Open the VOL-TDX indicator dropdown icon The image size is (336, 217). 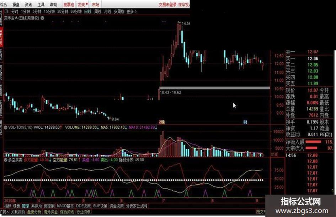(6, 128)
